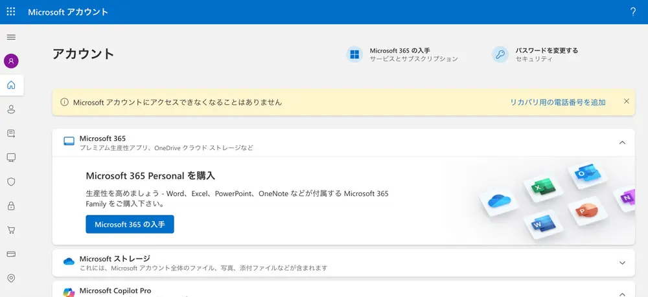Viewport: 648px width, 297px height.
Task: Select the Home icon in sidebar
Action: point(11,85)
